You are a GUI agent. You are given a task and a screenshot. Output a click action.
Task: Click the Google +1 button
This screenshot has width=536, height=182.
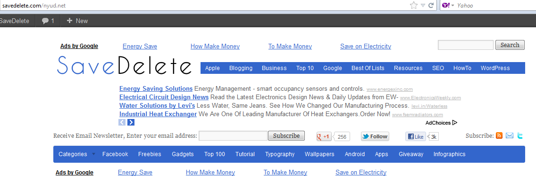(x=324, y=137)
